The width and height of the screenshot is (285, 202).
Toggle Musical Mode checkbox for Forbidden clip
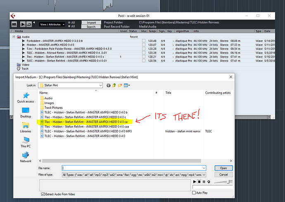tap(144, 41)
